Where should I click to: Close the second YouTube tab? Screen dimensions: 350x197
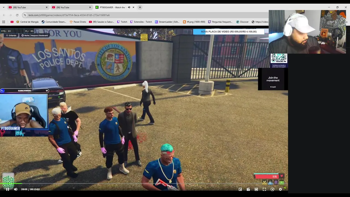(x=90, y=7)
